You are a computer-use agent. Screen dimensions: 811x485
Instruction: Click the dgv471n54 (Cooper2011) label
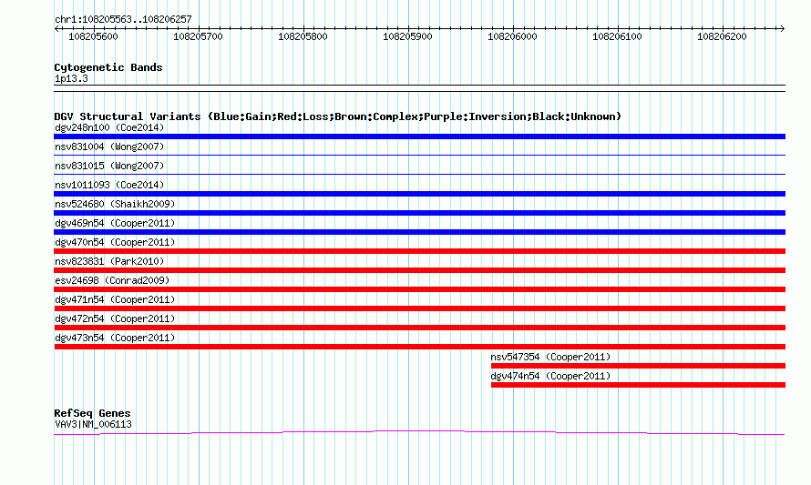coord(115,299)
